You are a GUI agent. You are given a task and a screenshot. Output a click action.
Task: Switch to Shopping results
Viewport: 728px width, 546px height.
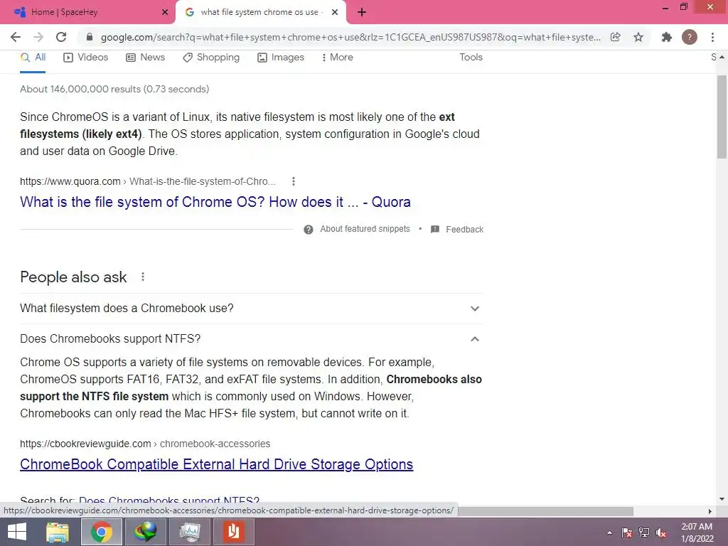(211, 57)
